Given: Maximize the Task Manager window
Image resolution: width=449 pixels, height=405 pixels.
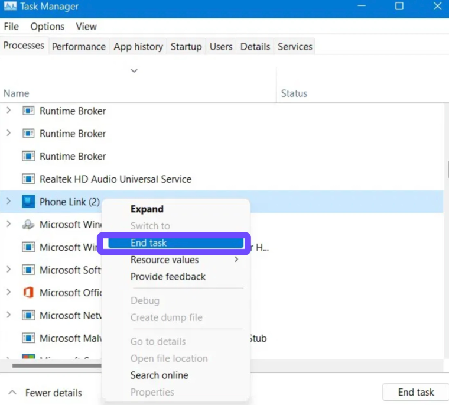Looking at the screenshot, I should click(399, 6).
